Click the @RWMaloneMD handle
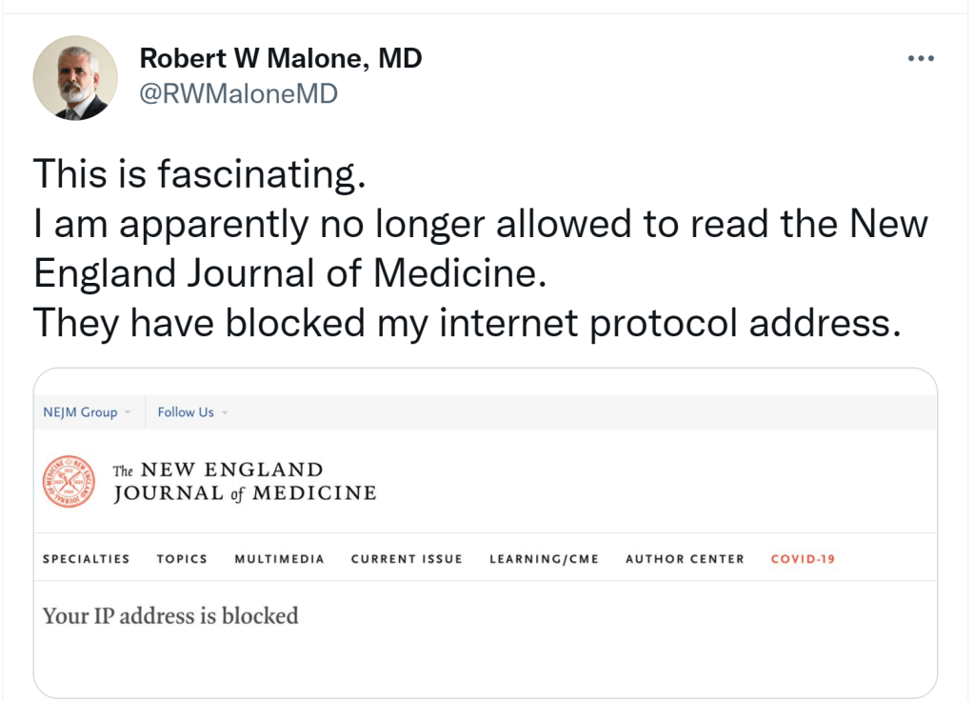 click(x=239, y=93)
